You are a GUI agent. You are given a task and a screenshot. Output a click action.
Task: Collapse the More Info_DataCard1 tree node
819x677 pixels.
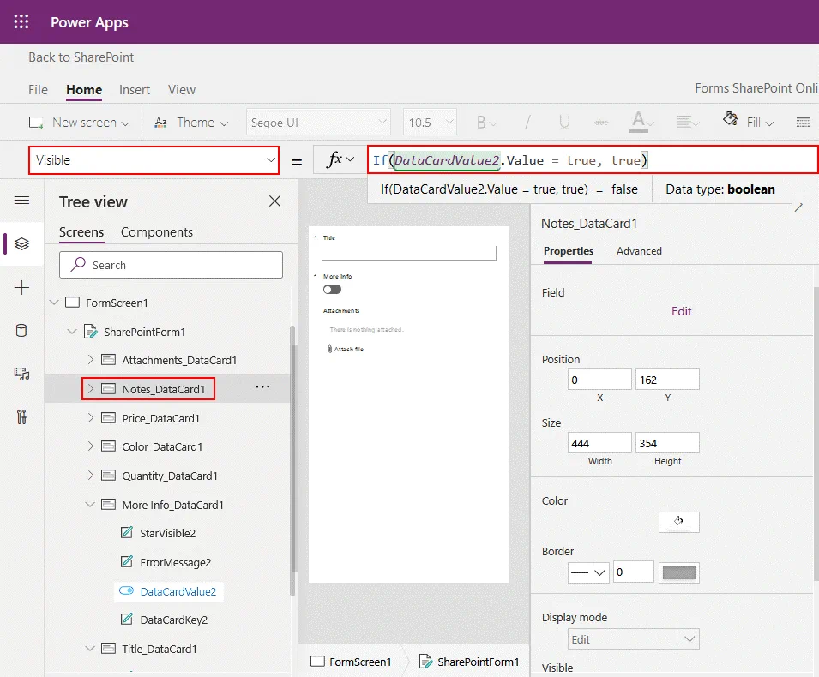[91, 505]
